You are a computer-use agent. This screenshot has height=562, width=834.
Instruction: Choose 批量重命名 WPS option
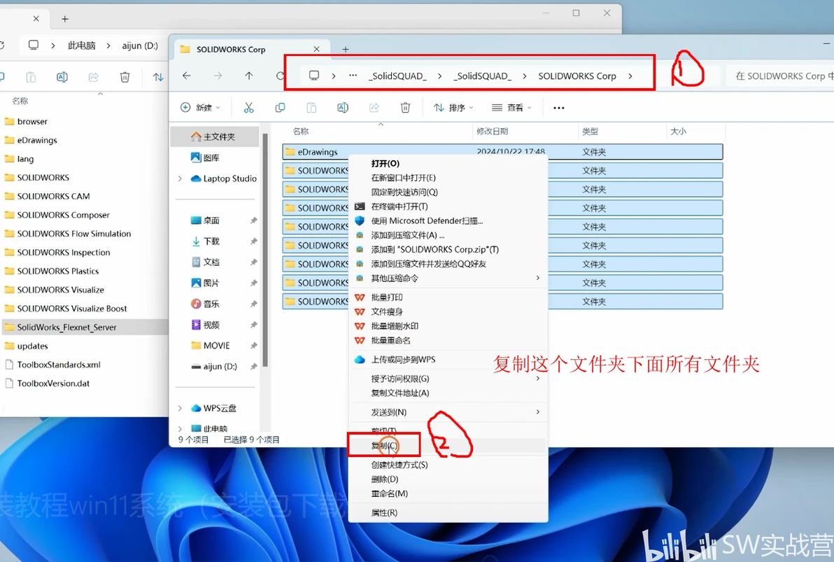click(448, 341)
